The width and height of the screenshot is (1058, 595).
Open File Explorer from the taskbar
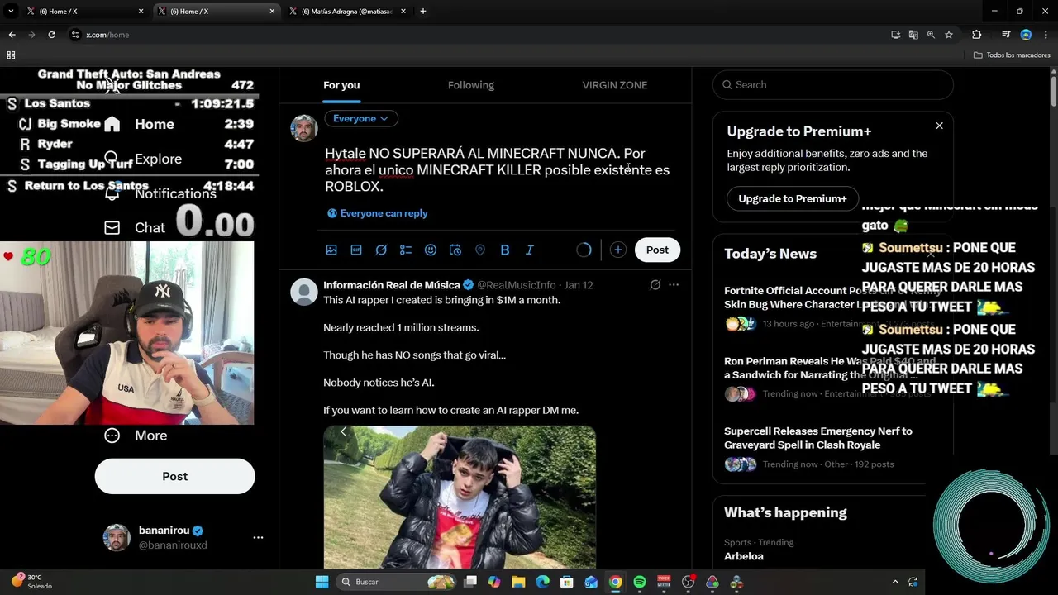pos(518,582)
